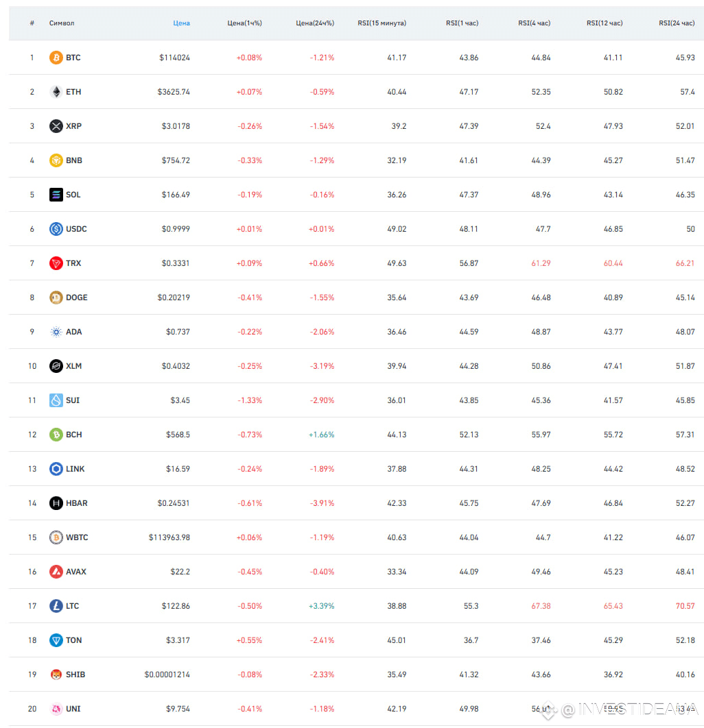Open the XRP coin icon
The height and width of the screenshot is (728, 704).
56,126
